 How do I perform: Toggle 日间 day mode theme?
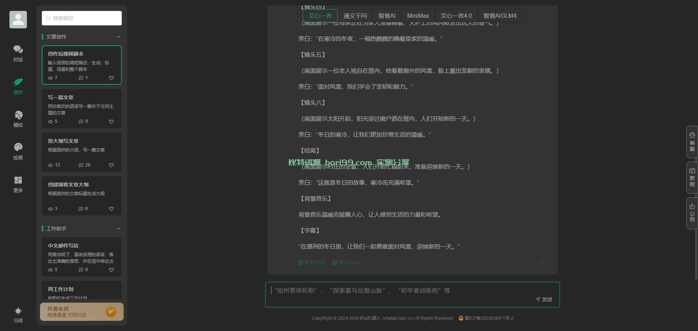click(18, 315)
